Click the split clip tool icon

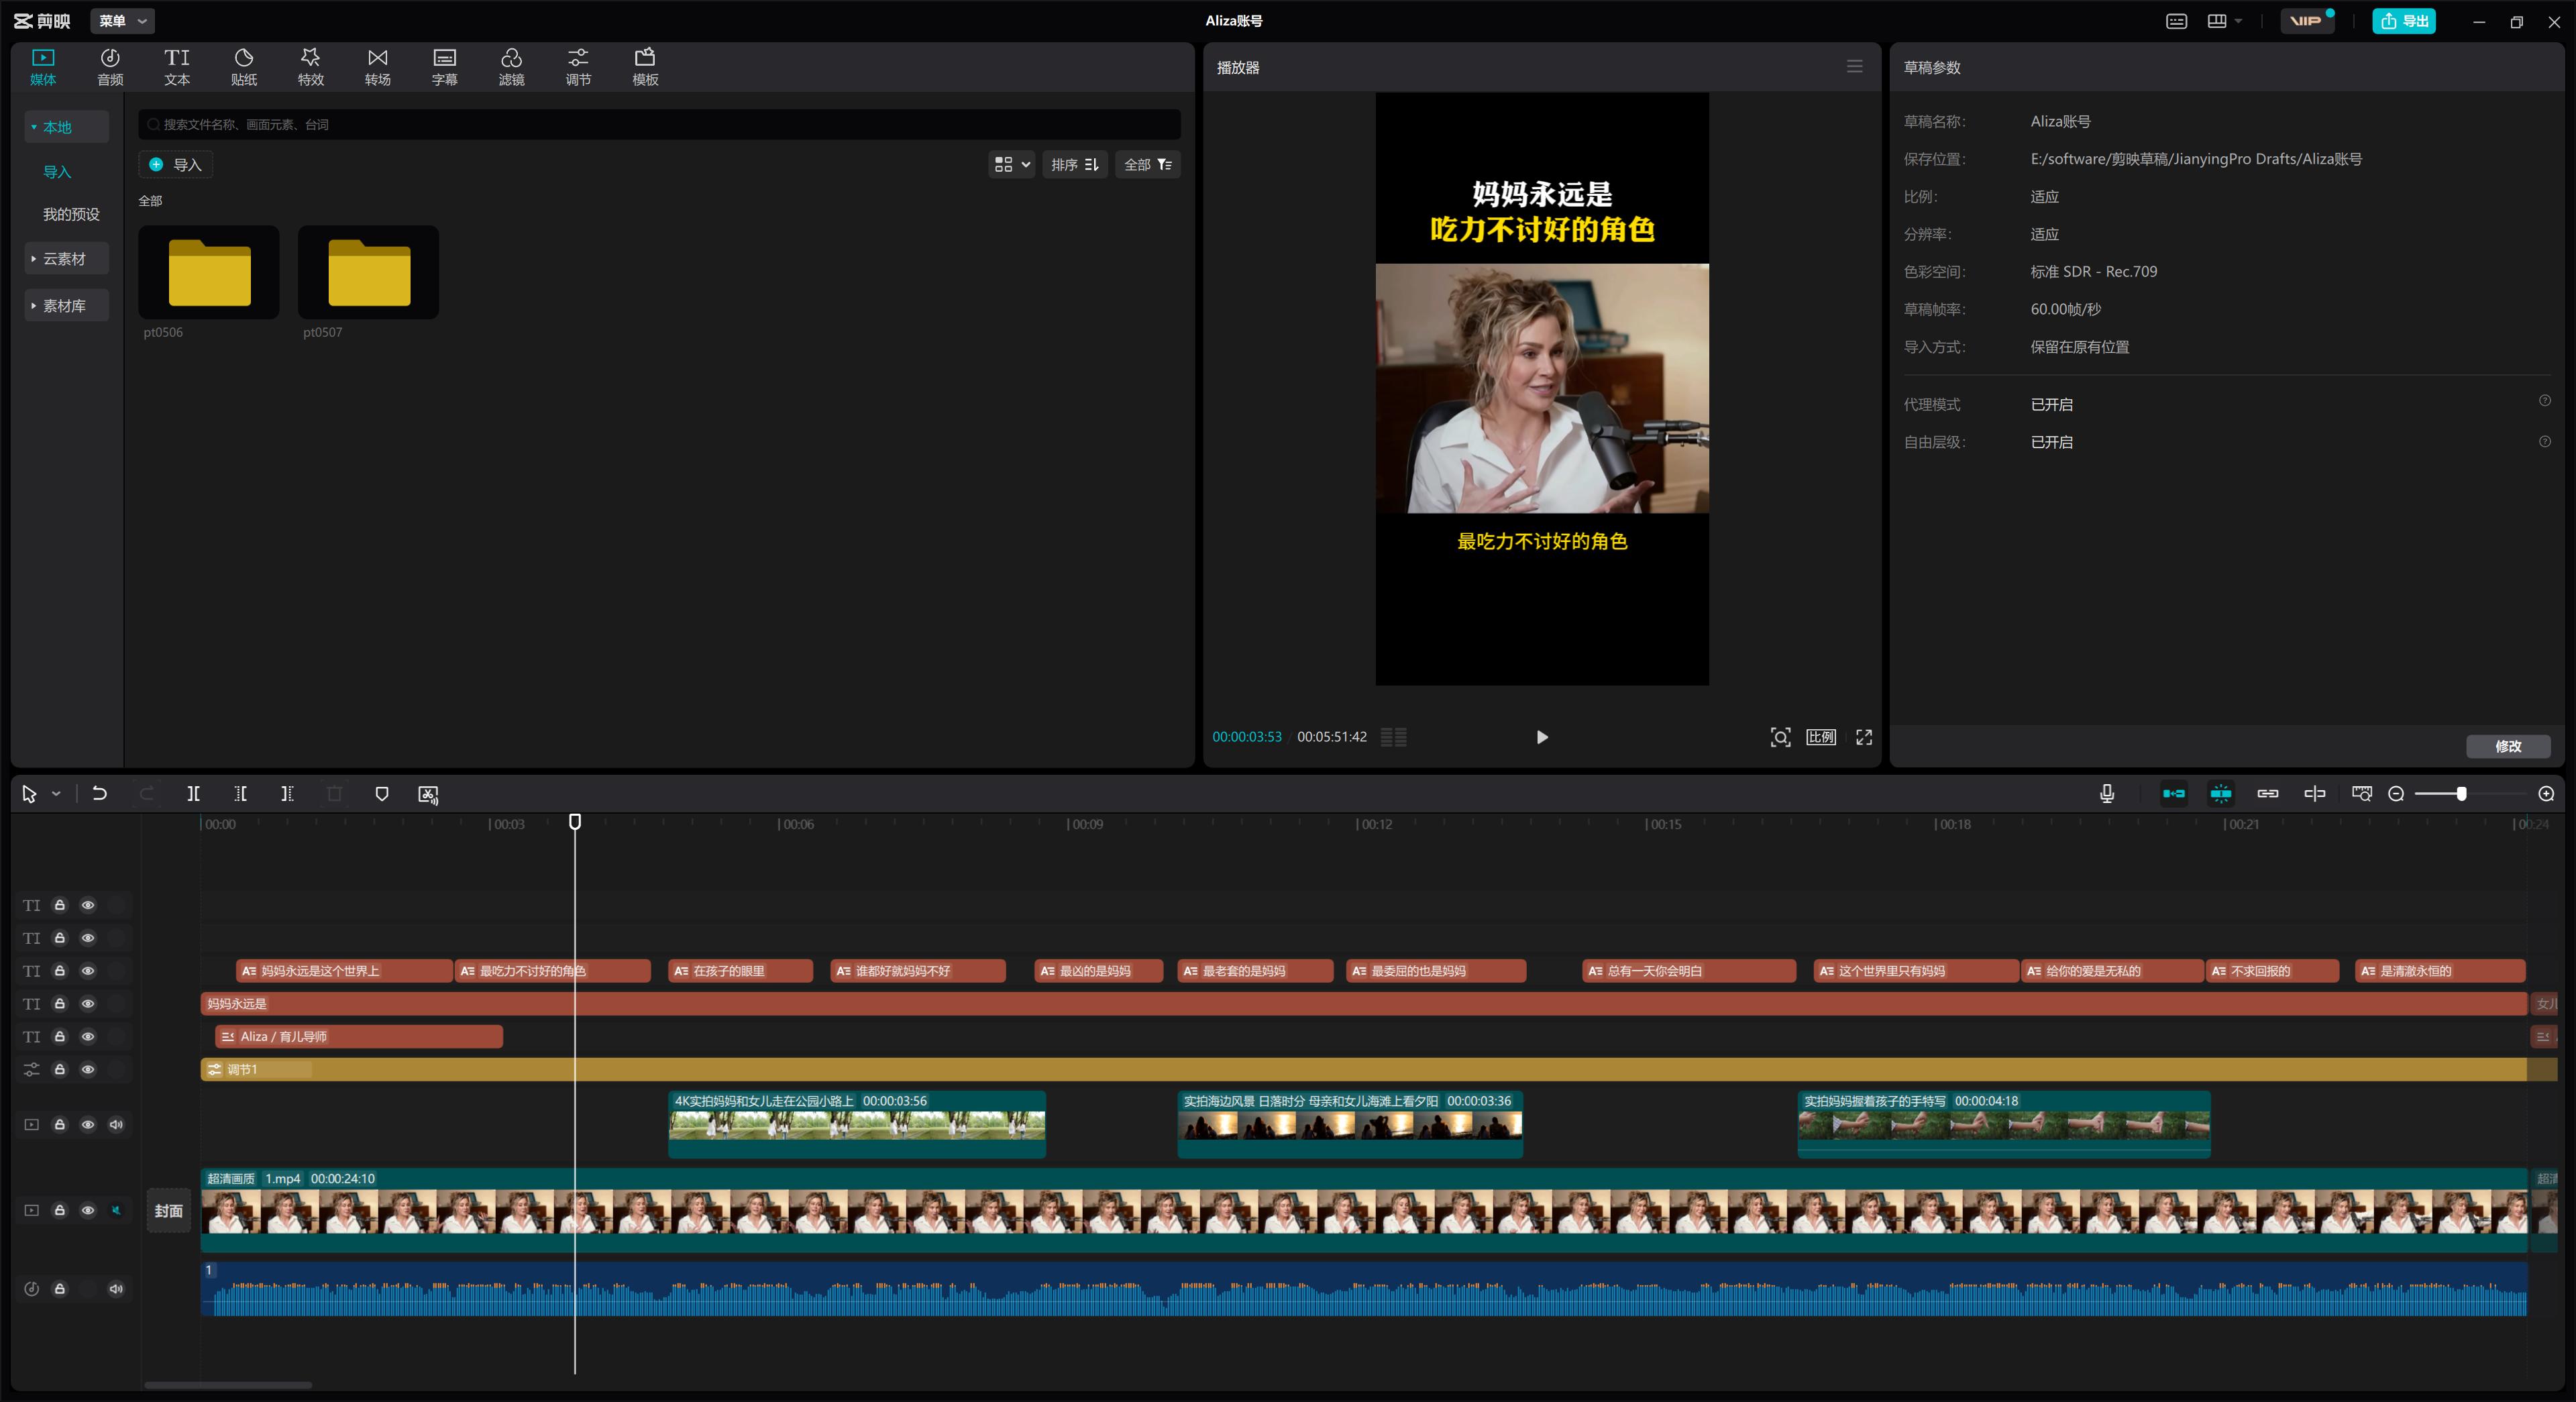[193, 794]
